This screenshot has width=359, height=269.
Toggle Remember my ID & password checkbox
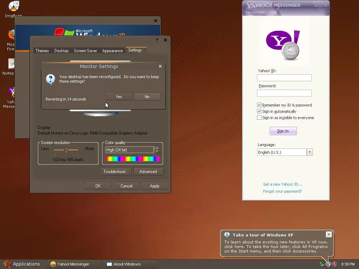[259, 105]
